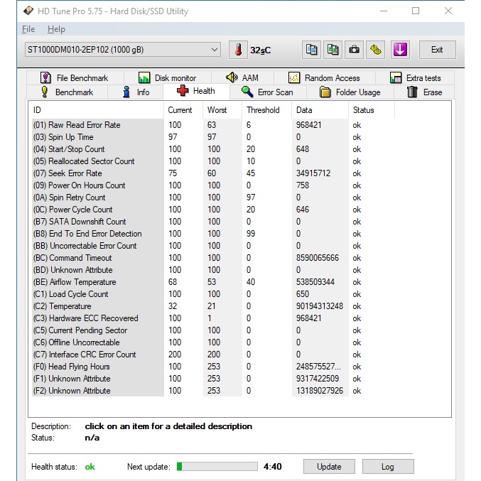The width and height of the screenshot is (481, 481).
Task: Click the camera save screenshot icon
Action: (x=354, y=50)
